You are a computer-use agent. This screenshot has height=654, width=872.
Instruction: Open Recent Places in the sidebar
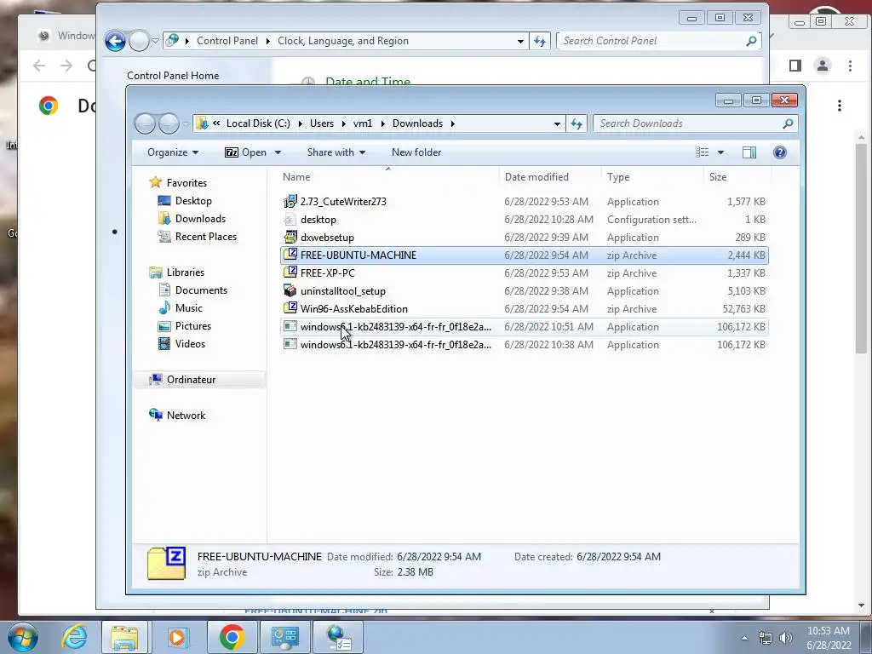[206, 237]
